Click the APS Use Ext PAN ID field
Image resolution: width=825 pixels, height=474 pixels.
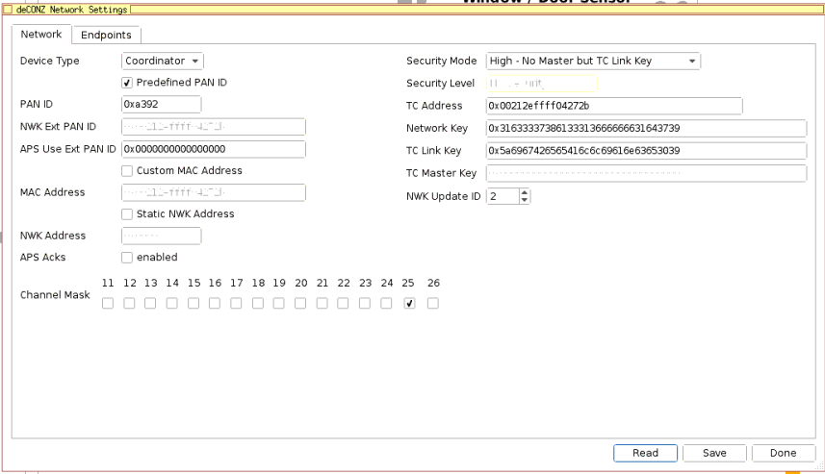(x=214, y=149)
